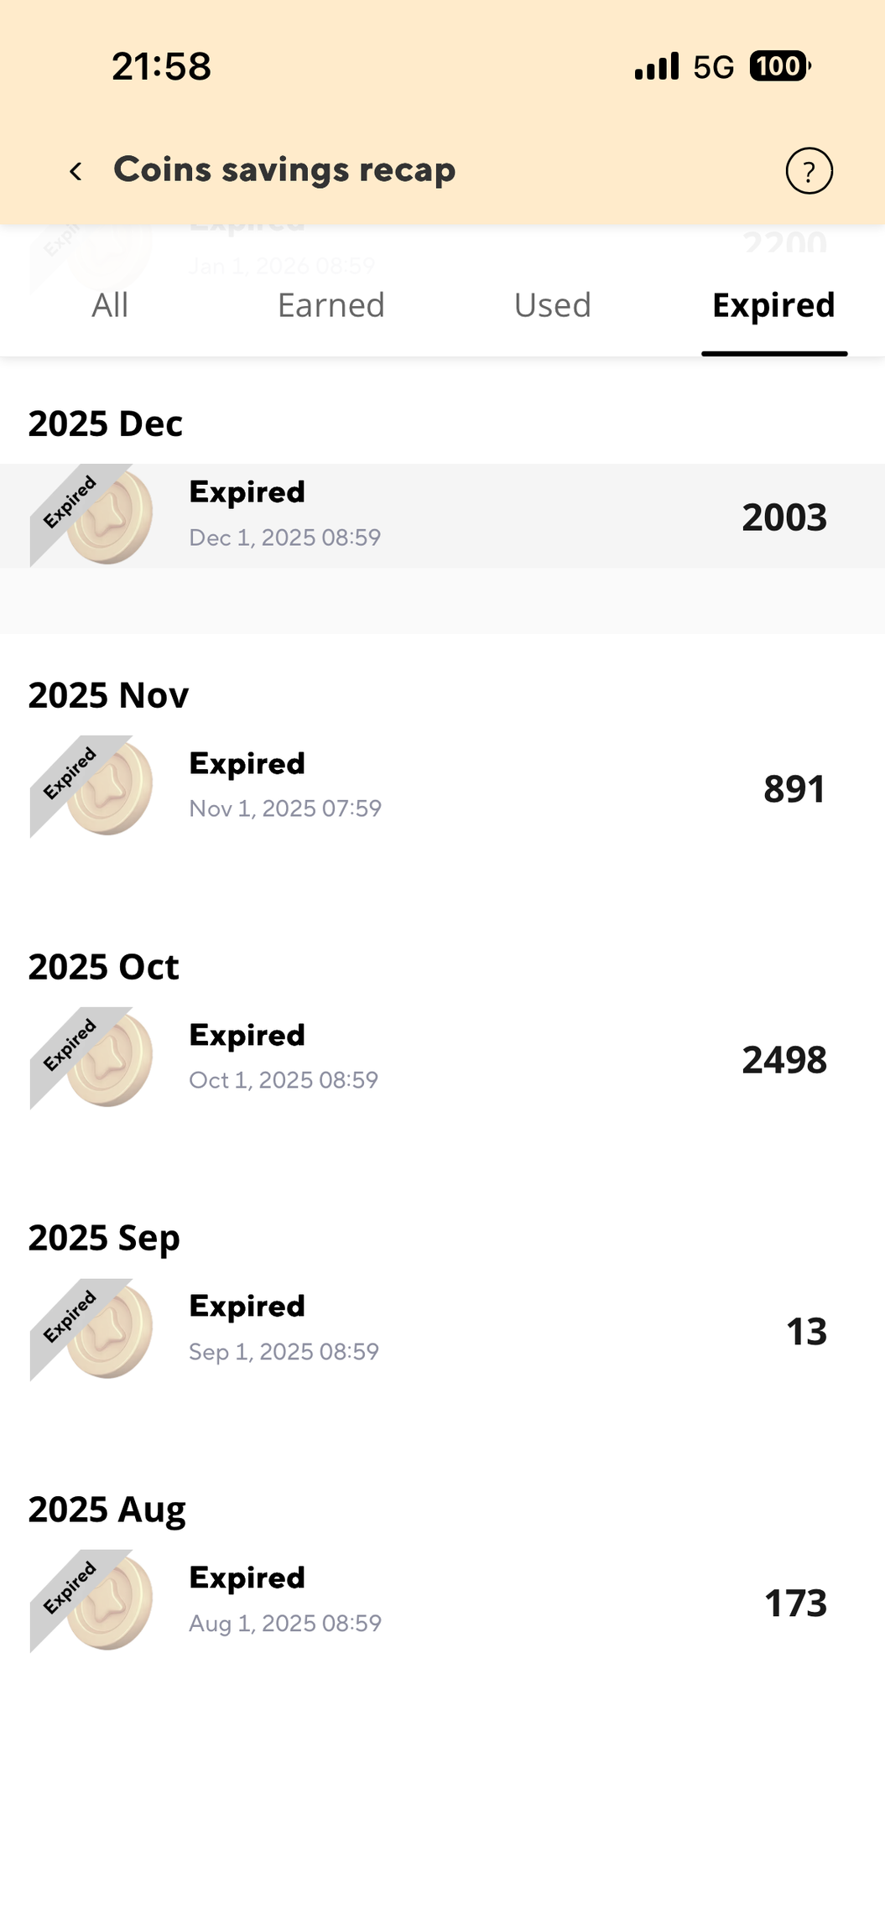Tap the 2025 Oct section header
The height and width of the screenshot is (1918, 885).
point(104,967)
